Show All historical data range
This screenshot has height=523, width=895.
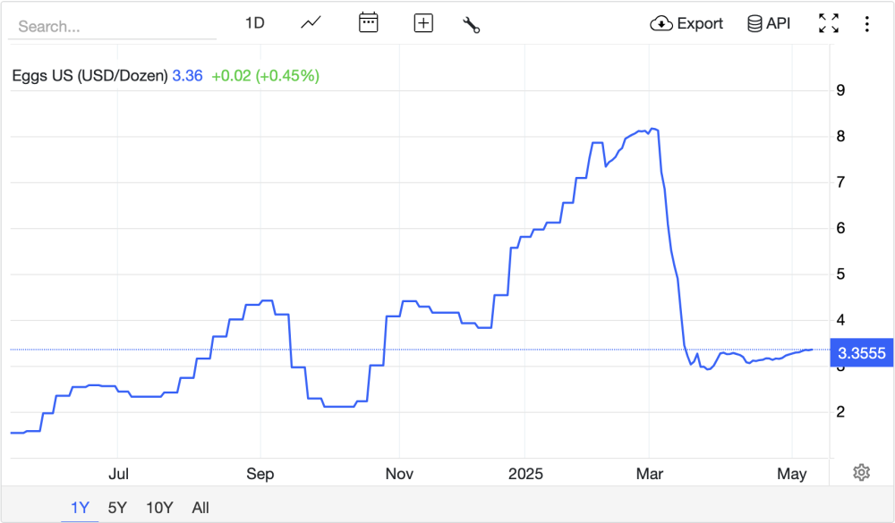pos(200,508)
